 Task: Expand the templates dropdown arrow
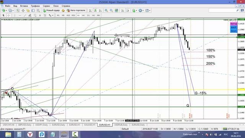150,10
